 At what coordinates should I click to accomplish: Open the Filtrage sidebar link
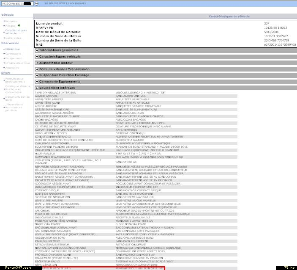tap(11, 26)
